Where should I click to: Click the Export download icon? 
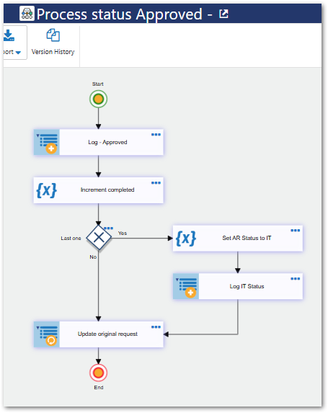coord(9,35)
